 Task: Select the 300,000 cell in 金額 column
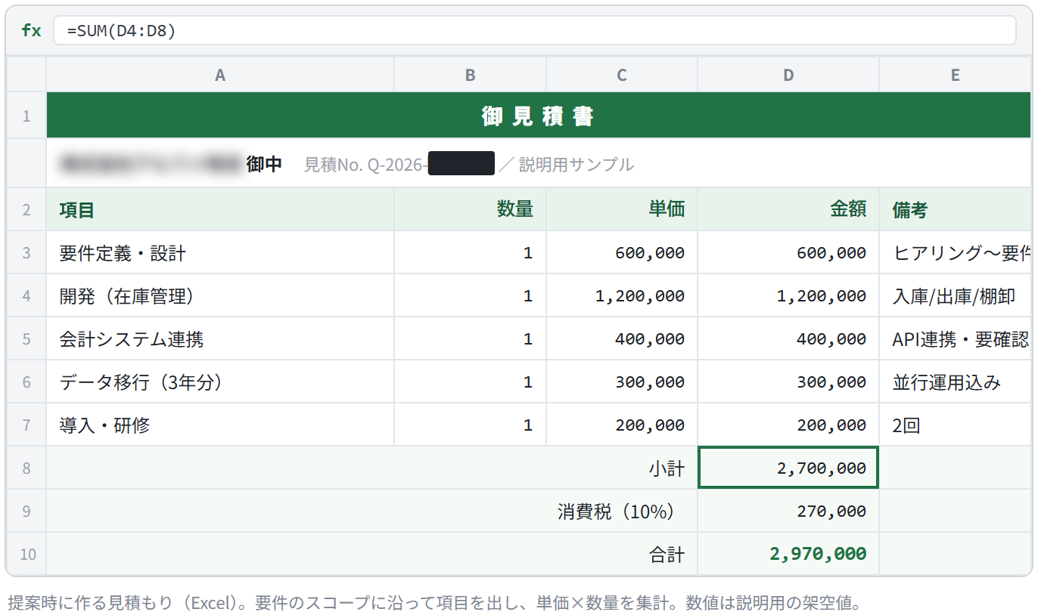tap(788, 382)
